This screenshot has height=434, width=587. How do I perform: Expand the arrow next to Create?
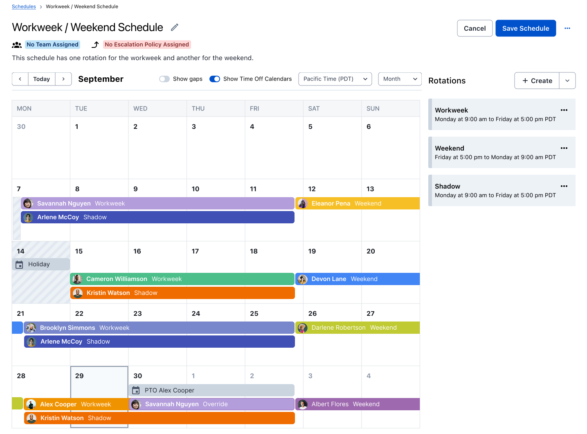[567, 81]
